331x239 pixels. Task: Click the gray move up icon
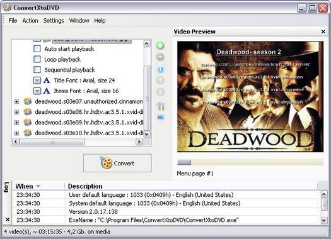(x=160, y=81)
